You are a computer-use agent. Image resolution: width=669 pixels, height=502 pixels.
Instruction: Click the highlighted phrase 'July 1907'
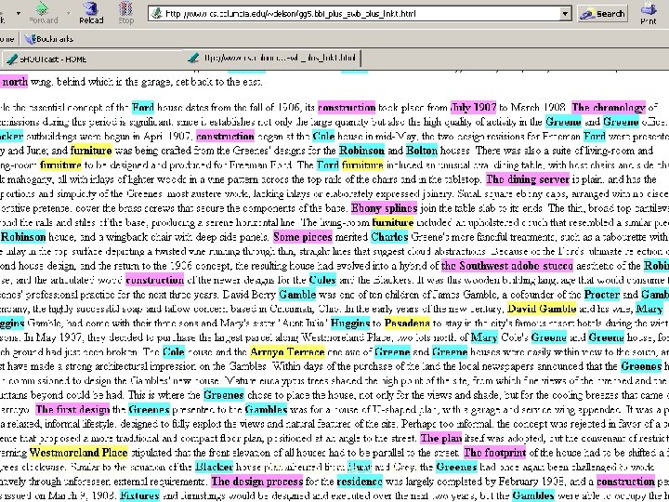tap(474, 107)
